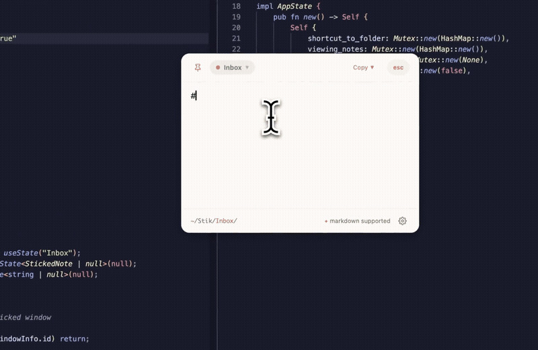
Task: Click line number 21 in the editor gutter
Action: point(236,38)
